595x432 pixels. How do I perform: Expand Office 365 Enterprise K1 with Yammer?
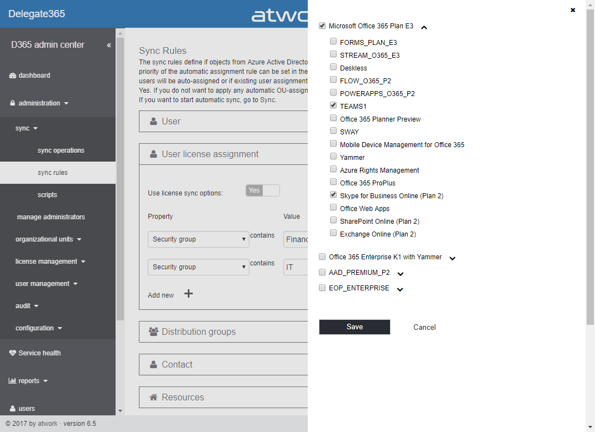pos(452,258)
